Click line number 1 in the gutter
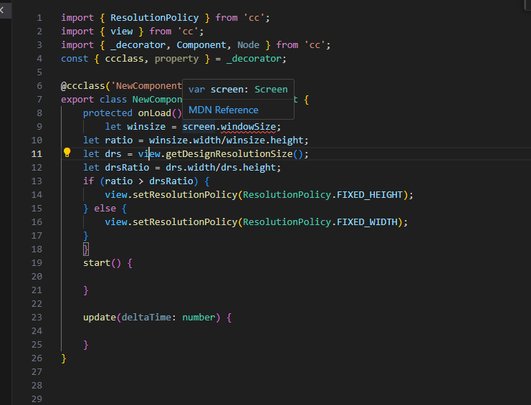Image resolution: width=531 pixels, height=405 pixels. click(39, 18)
